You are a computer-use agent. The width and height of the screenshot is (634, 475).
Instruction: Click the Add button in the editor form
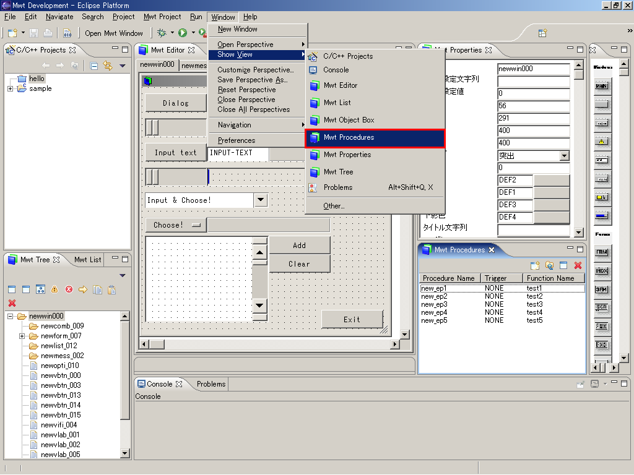(x=299, y=246)
